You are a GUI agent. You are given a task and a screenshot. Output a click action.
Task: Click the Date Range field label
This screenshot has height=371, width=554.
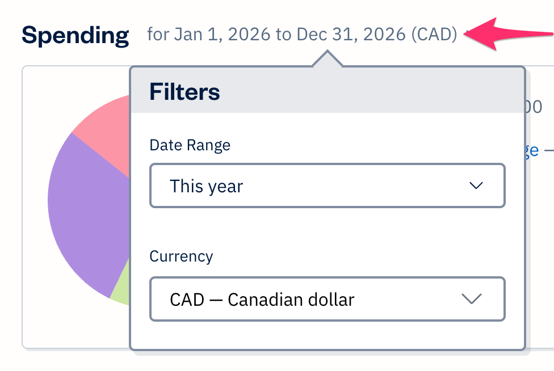(x=190, y=145)
